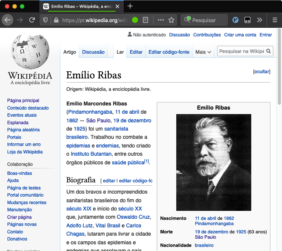This screenshot has width=282, height=251.
Task: Open Eventos atuais sidebar link
Action: (22, 115)
